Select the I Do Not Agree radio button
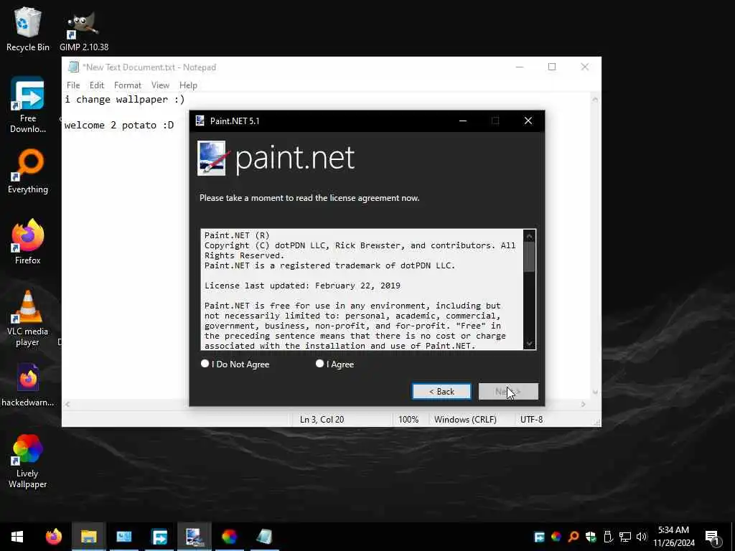735x551 pixels. (x=205, y=364)
